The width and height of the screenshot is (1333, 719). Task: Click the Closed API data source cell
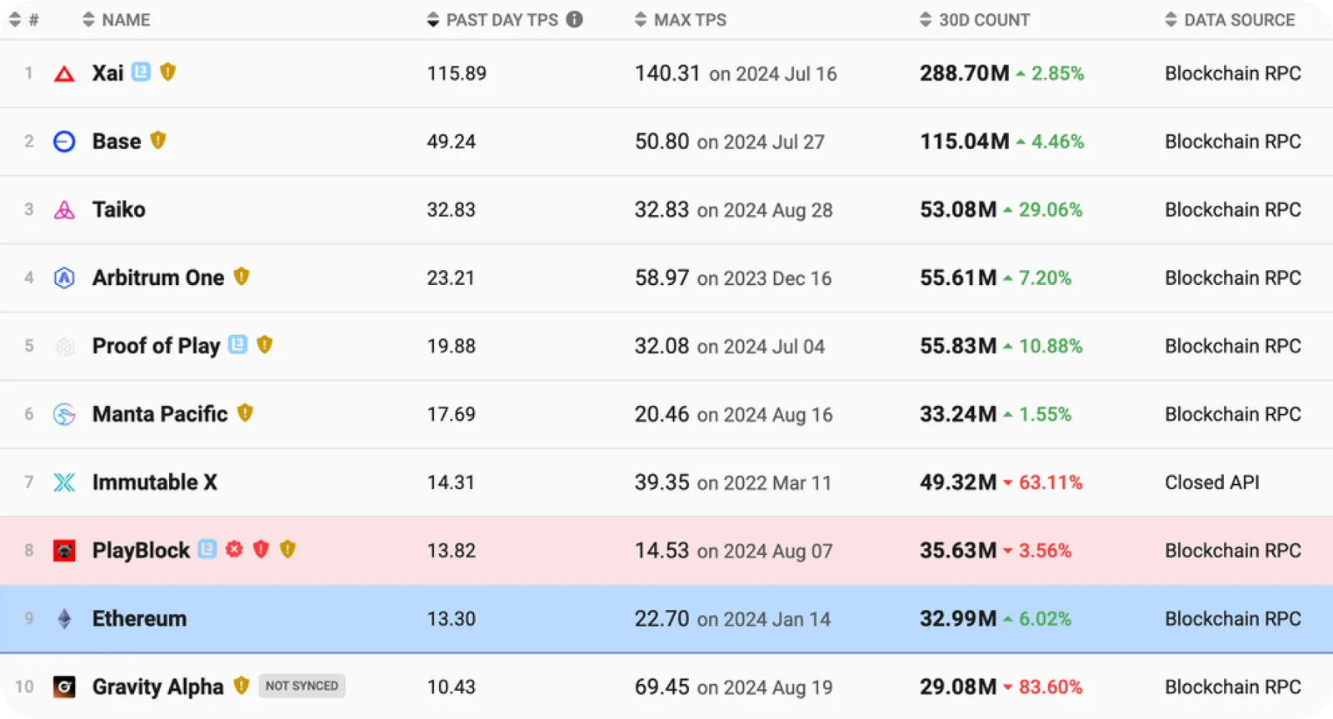(1212, 482)
